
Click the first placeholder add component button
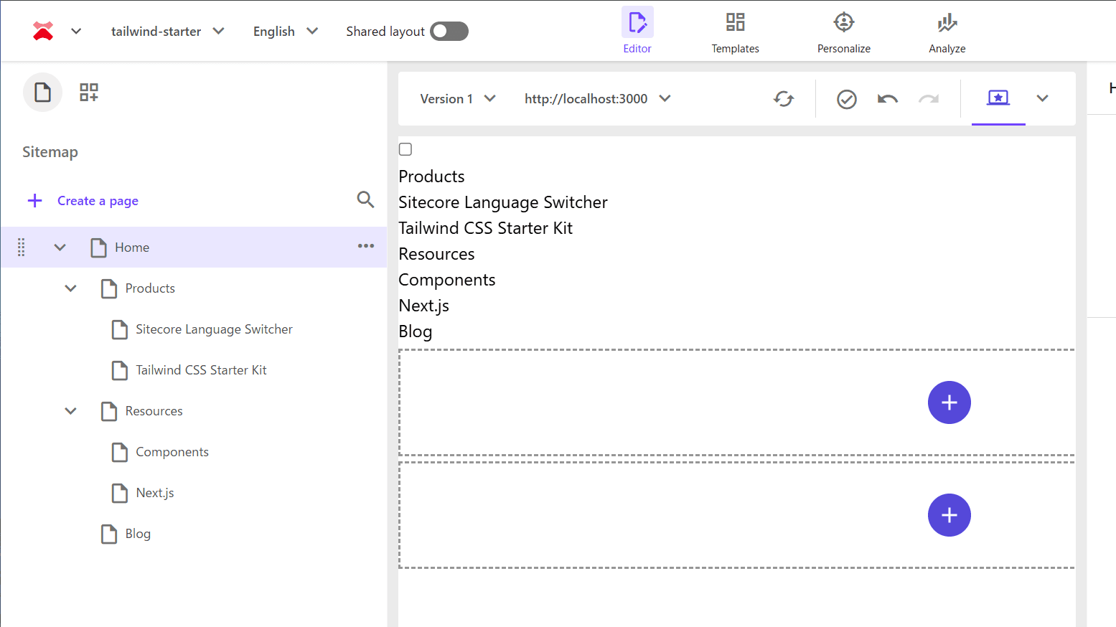(x=949, y=402)
